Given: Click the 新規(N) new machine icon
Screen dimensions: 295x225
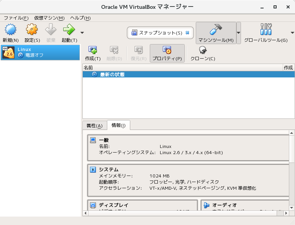Looking at the screenshot, I should coord(11,30).
